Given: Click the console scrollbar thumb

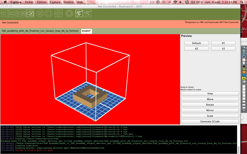Looking at the screenshot, I should pos(239,149).
